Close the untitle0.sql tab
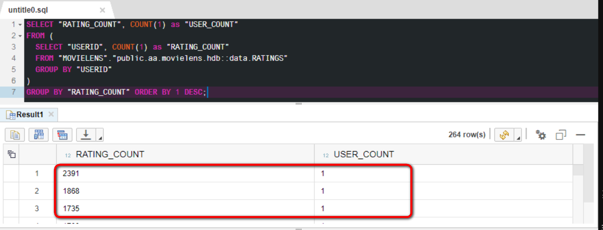The image size is (603, 230). 102,10
